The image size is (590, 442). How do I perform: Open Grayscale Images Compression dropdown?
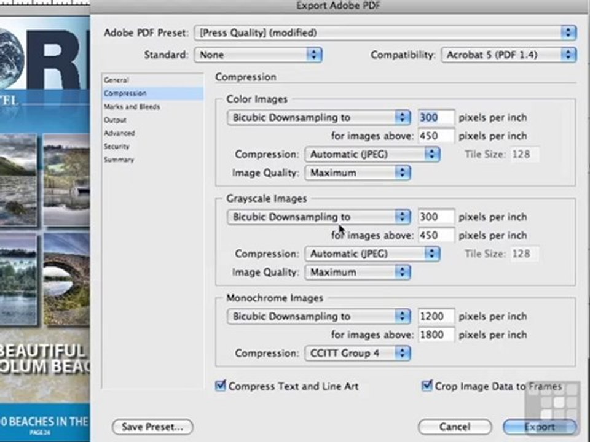(372, 254)
